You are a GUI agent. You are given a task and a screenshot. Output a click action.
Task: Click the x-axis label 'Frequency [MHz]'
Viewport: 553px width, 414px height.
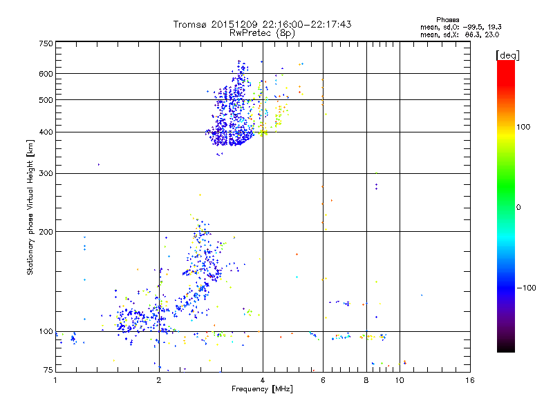(x=262, y=389)
